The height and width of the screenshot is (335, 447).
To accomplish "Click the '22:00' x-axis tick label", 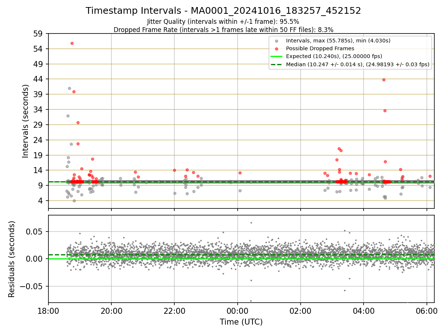I will click(x=174, y=310).
